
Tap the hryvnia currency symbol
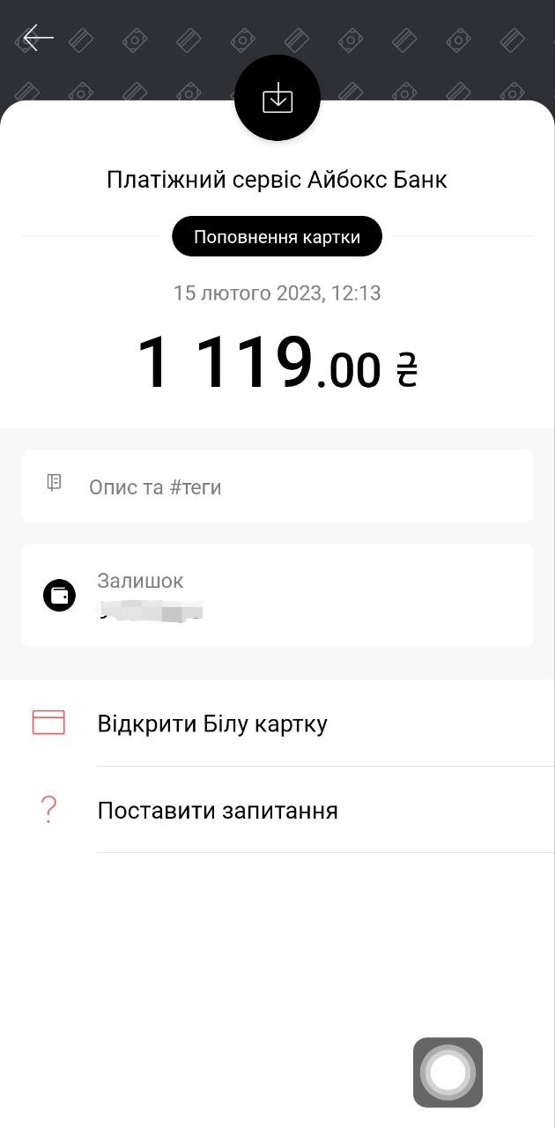tap(406, 370)
